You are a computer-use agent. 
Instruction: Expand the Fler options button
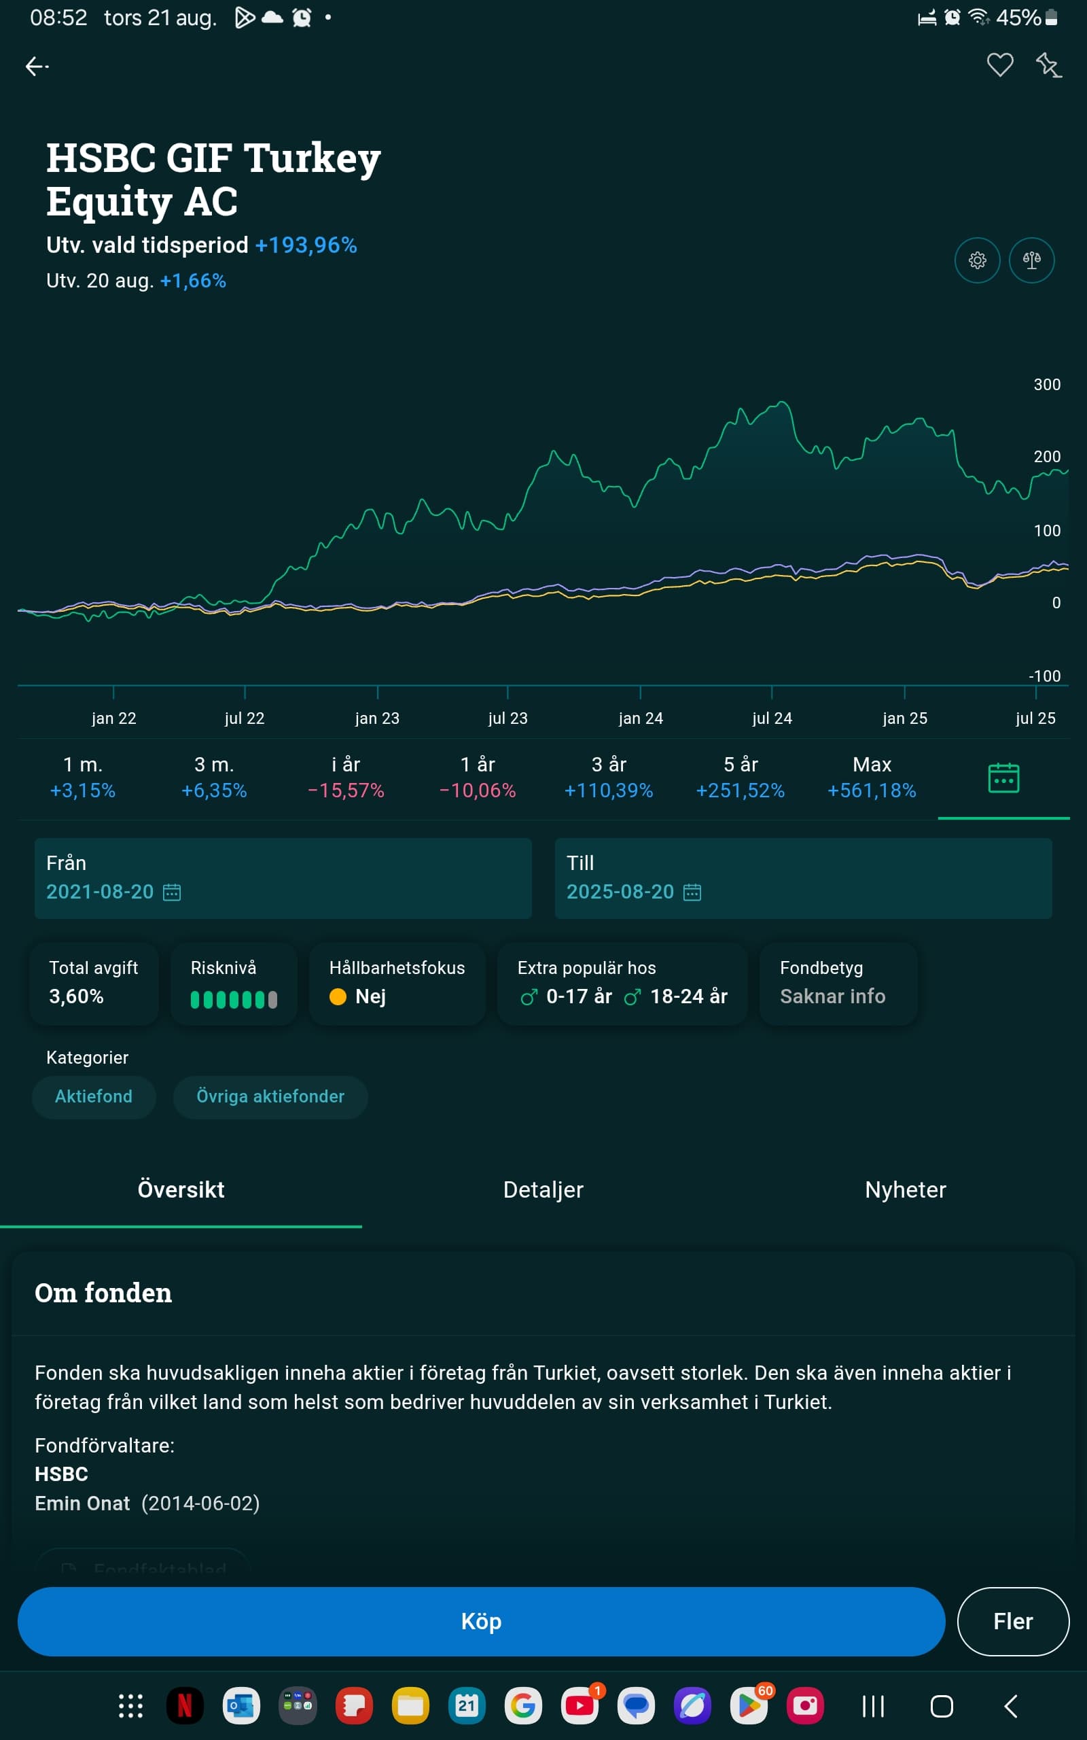coord(1012,1621)
